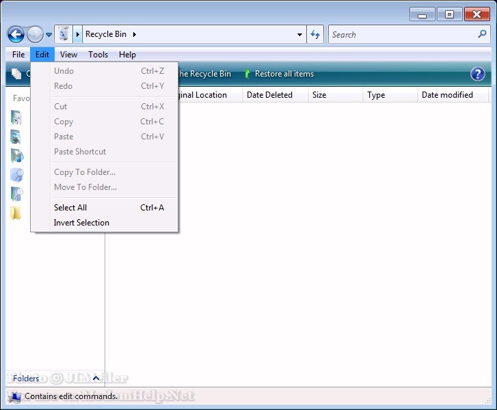Viewport: 497px width, 410px height.
Task: Sort by Size column header
Action: click(x=336, y=95)
